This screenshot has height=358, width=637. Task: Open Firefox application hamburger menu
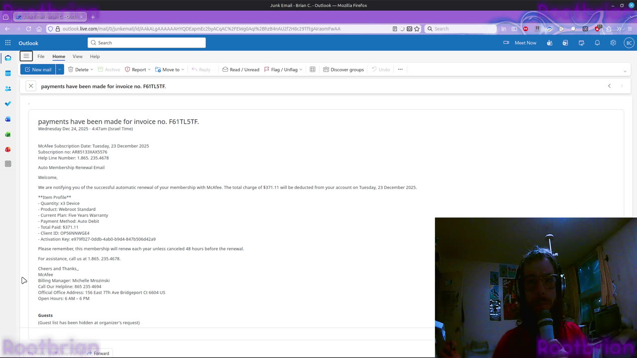[630, 29]
